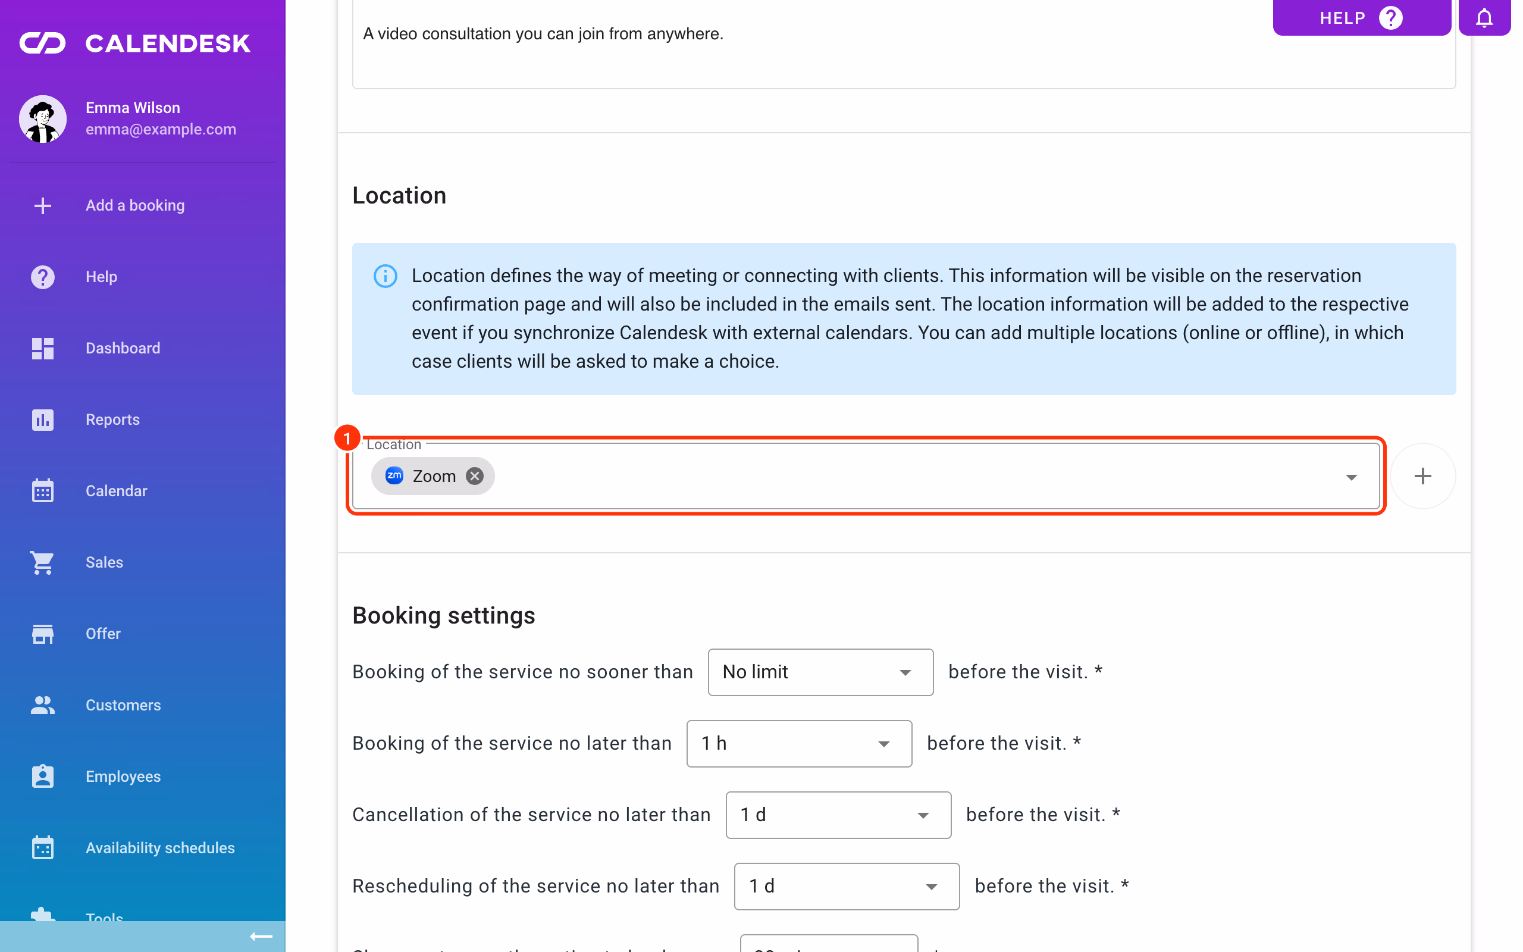The height and width of the screenshot is (952, 1523).
Task: Click in the video consultation description field
Action: pyautogui.click(x=904, y=44)
